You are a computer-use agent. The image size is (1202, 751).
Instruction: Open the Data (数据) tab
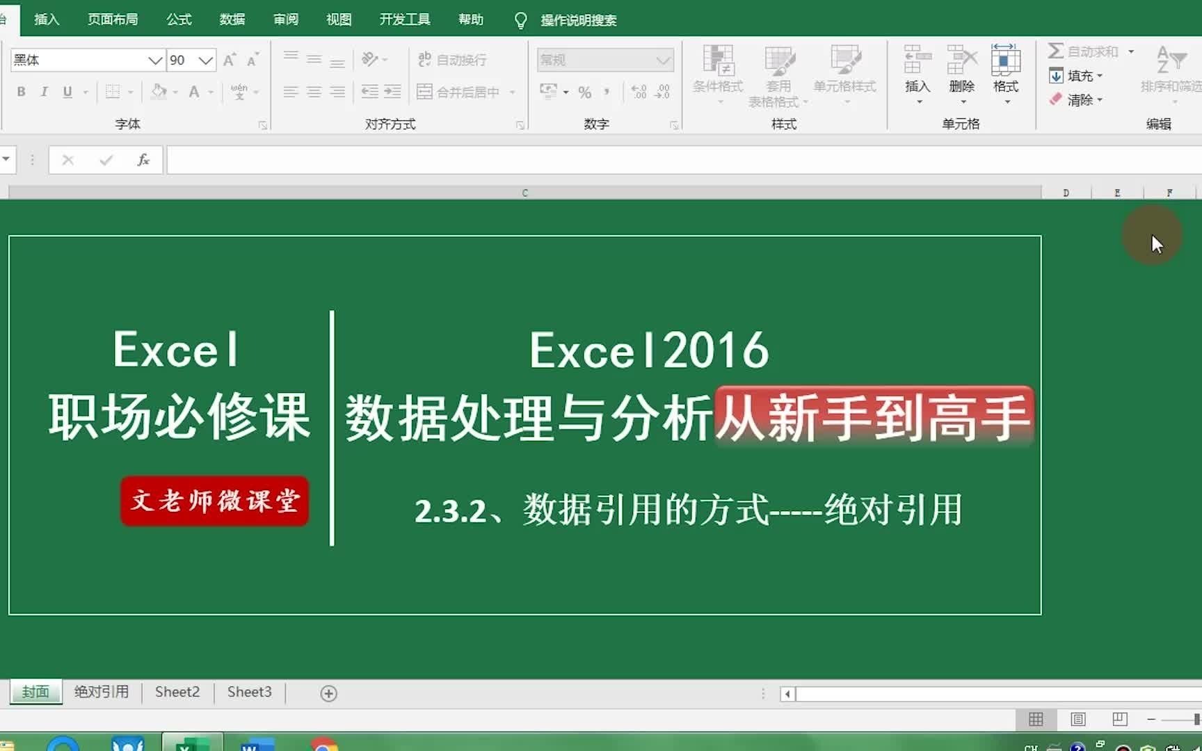(x=232, y=19)
